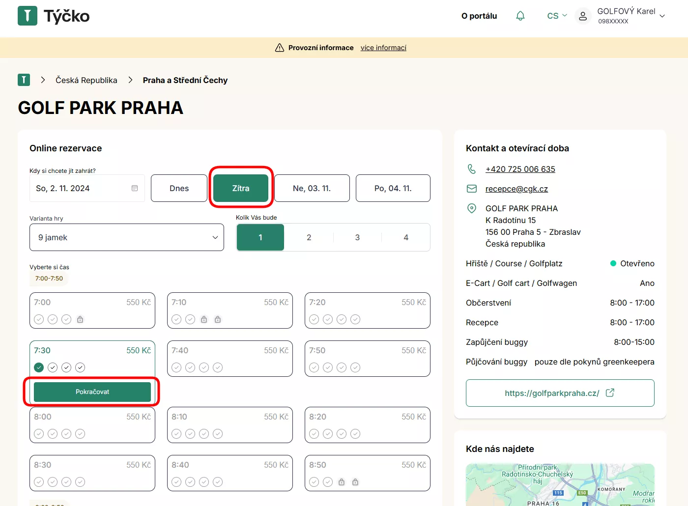Select the last spot in 7:50 slot

click(355, 367)
